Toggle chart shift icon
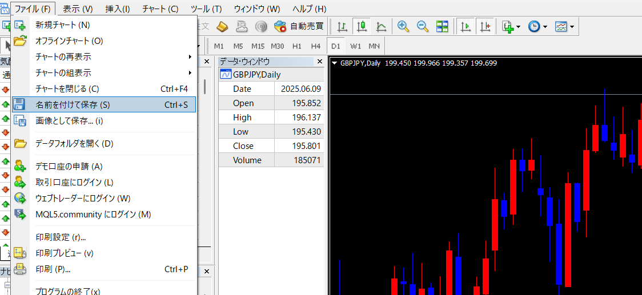This screenshot has width=642, height=295. click(485, 27)
